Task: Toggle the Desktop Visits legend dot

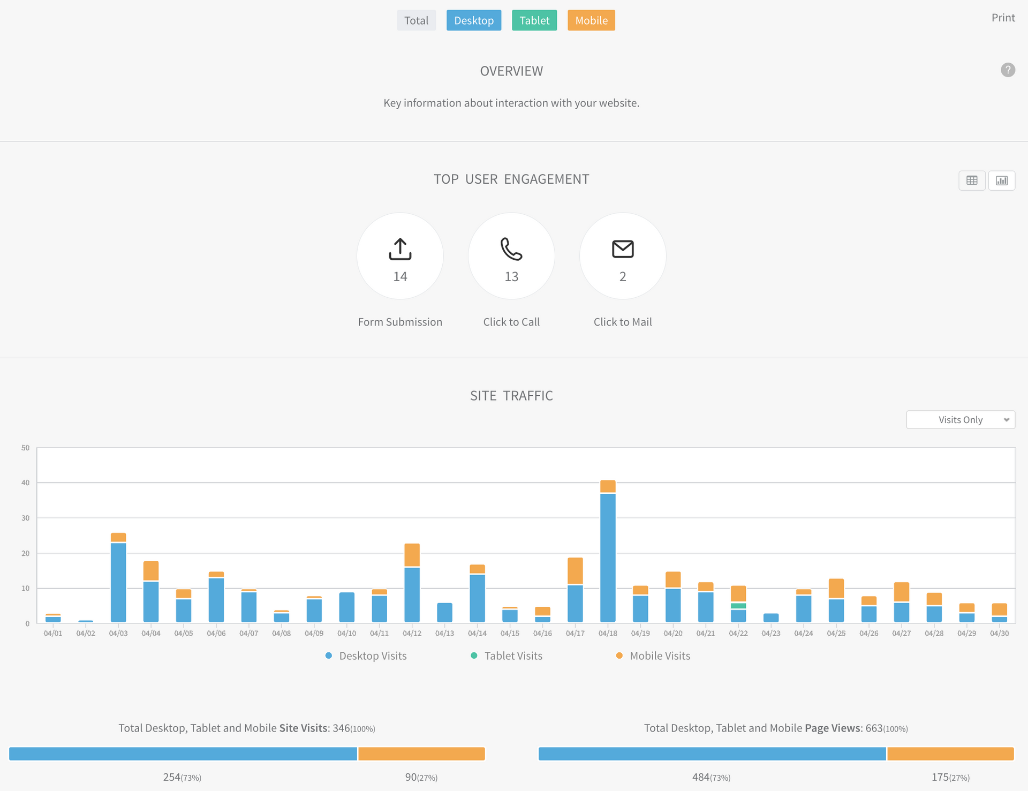Action: click(x=329, y=656)
